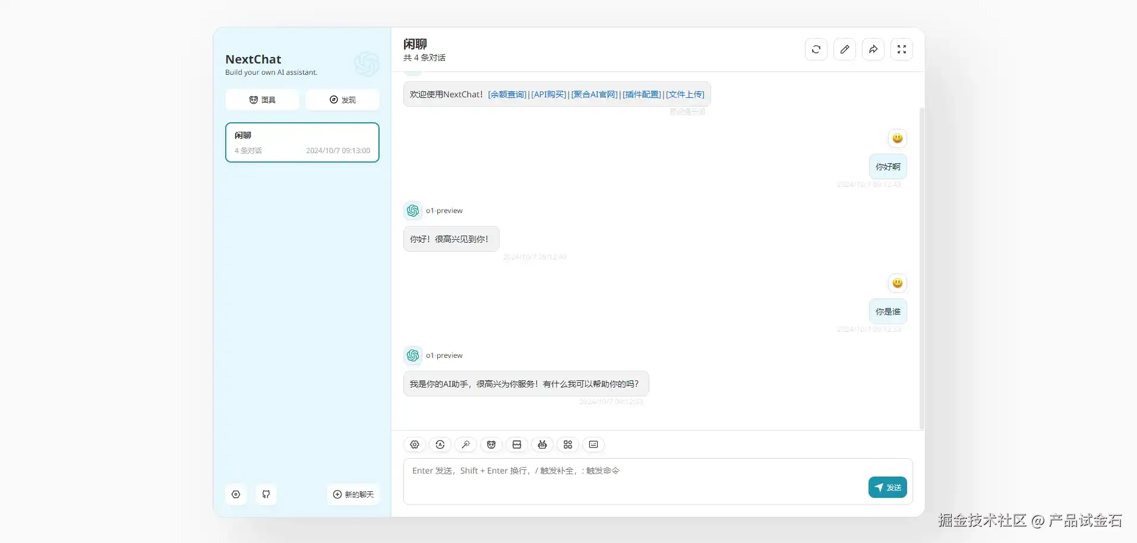Click the 你是谁 user message bubble

888,312
